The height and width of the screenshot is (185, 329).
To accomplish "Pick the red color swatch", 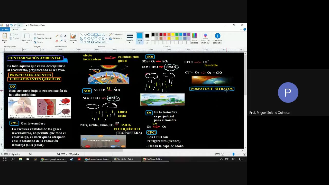I will (165, 34).
